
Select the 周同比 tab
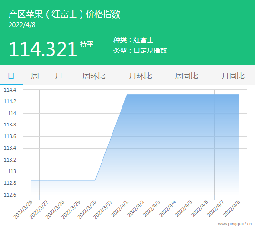click(187, 76)
